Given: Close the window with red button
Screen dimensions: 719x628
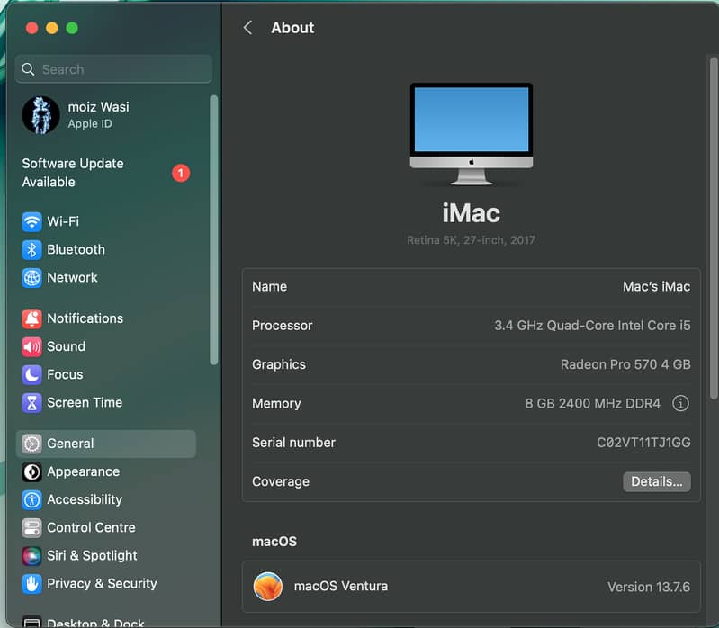Looking at the screenshot, I should point(31,28).
